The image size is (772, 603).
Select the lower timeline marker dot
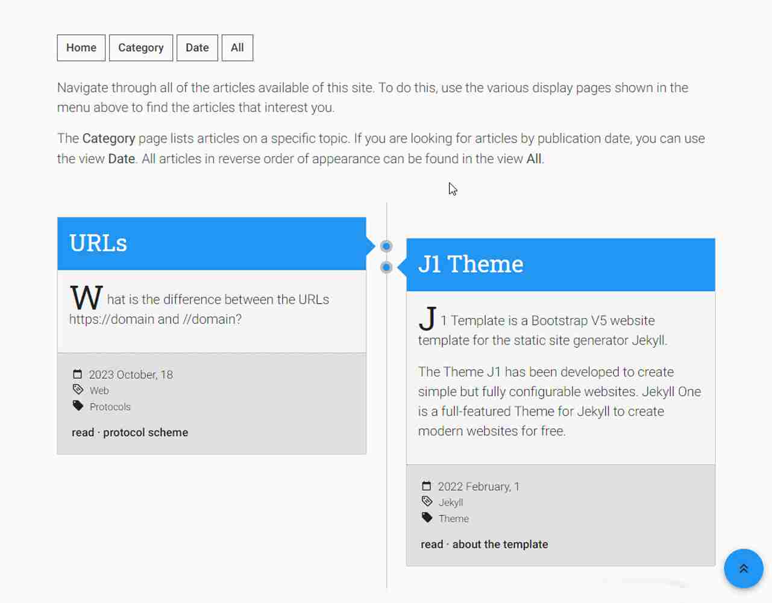[x=387, y=267]
